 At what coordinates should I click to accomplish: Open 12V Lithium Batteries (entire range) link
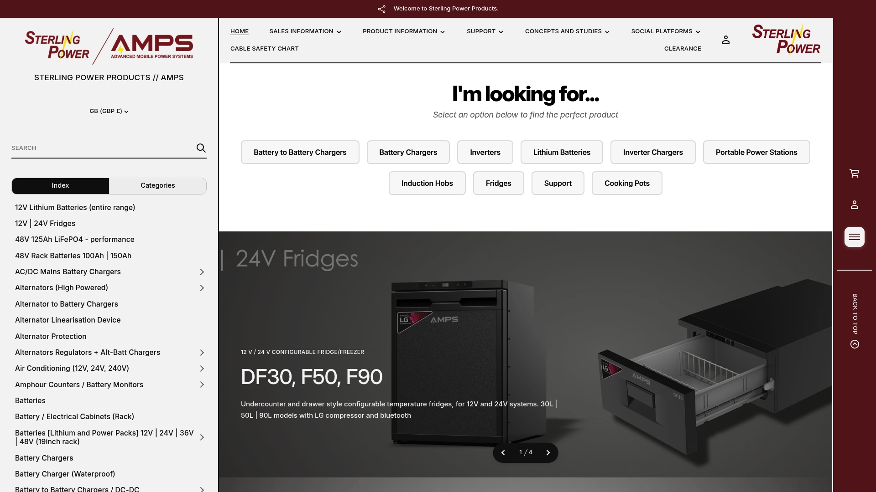pos(75,208)
